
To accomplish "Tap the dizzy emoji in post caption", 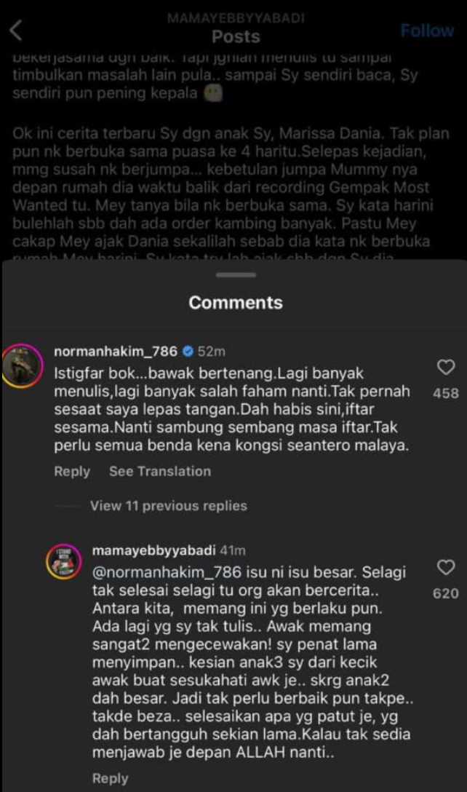I will coord(213,93).
